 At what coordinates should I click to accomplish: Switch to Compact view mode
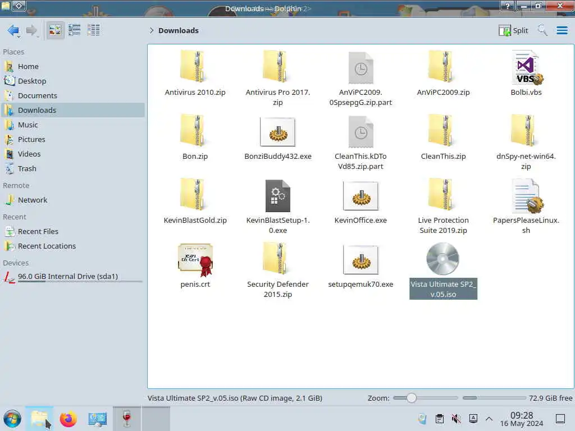75,30
